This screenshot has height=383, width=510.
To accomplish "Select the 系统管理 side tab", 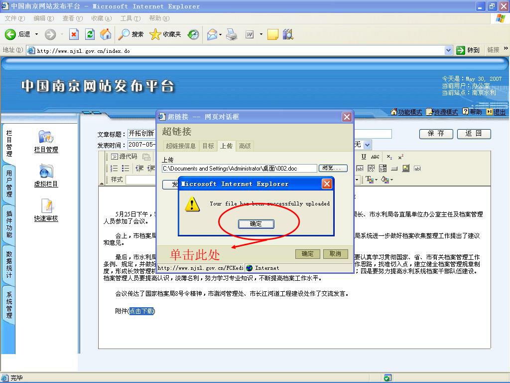I will [x=9, y=305].
